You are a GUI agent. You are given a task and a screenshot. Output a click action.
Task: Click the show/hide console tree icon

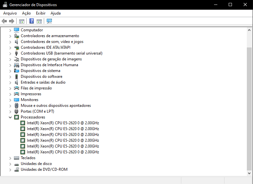tap(22, 21)
